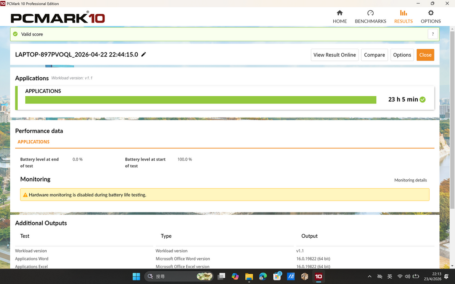Screen dimensions: 455x284
Task: Open notifications bell in system tray
Action: tap(446, 276)
